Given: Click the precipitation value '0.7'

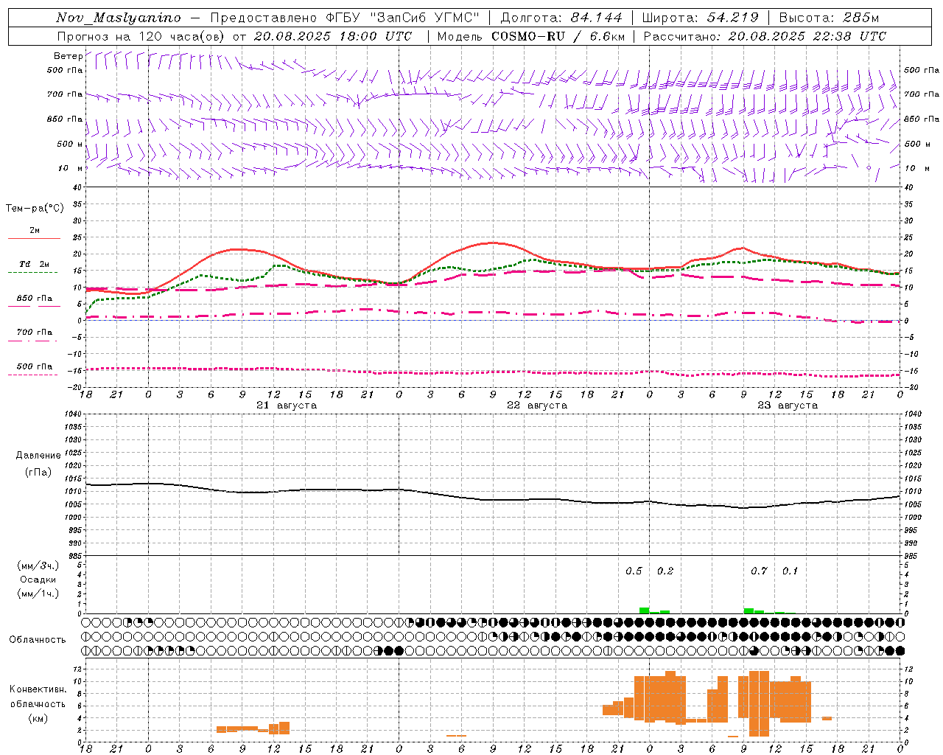Looking at the screenshot, I should [759, 571].
